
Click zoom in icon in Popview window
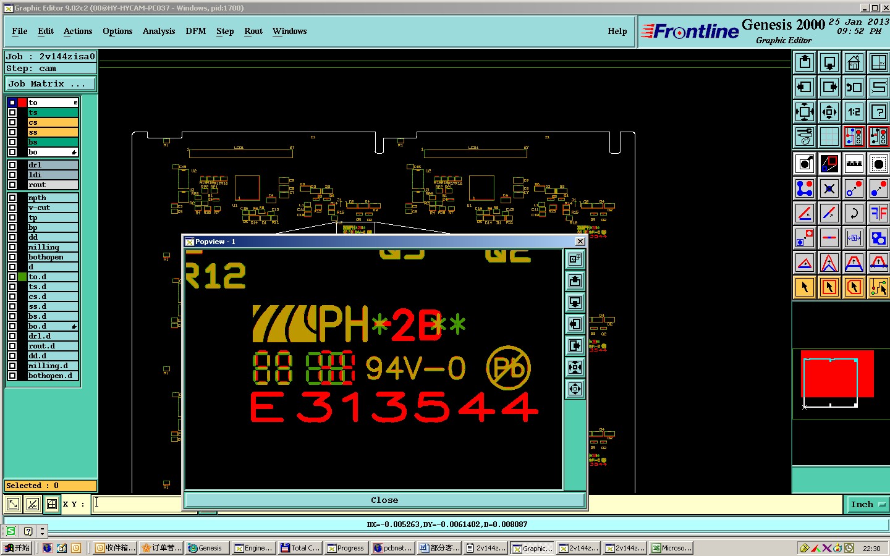click(x=575, y=368)
